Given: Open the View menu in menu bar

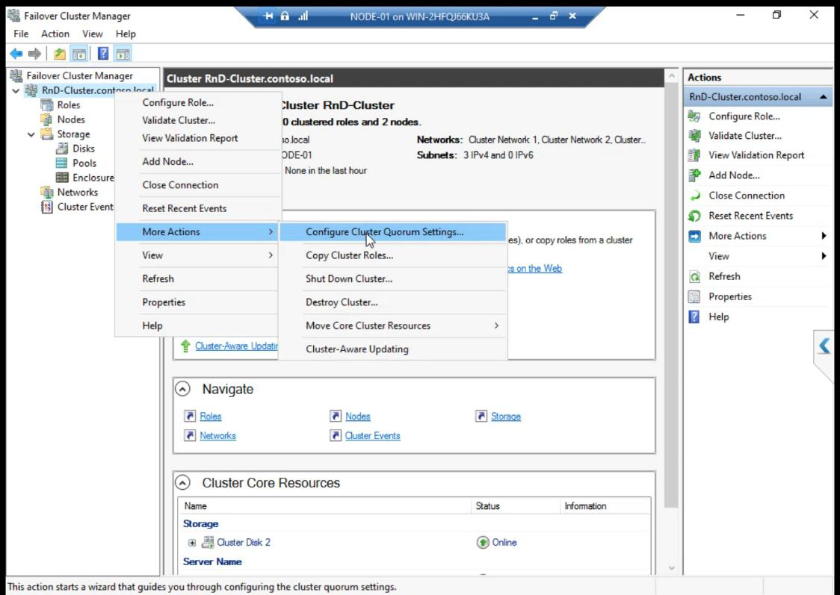Looking at the screenshot, I should 92,34.
